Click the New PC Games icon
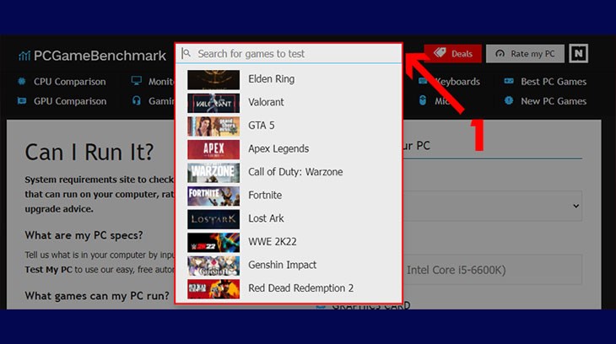 (509, 101)
